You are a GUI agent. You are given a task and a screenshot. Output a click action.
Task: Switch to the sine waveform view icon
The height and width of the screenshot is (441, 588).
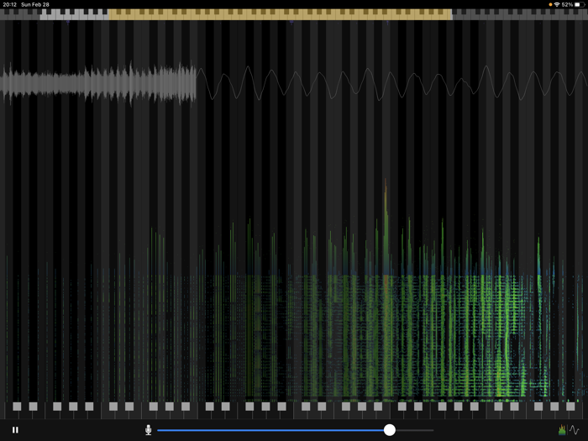click(575, 430)
